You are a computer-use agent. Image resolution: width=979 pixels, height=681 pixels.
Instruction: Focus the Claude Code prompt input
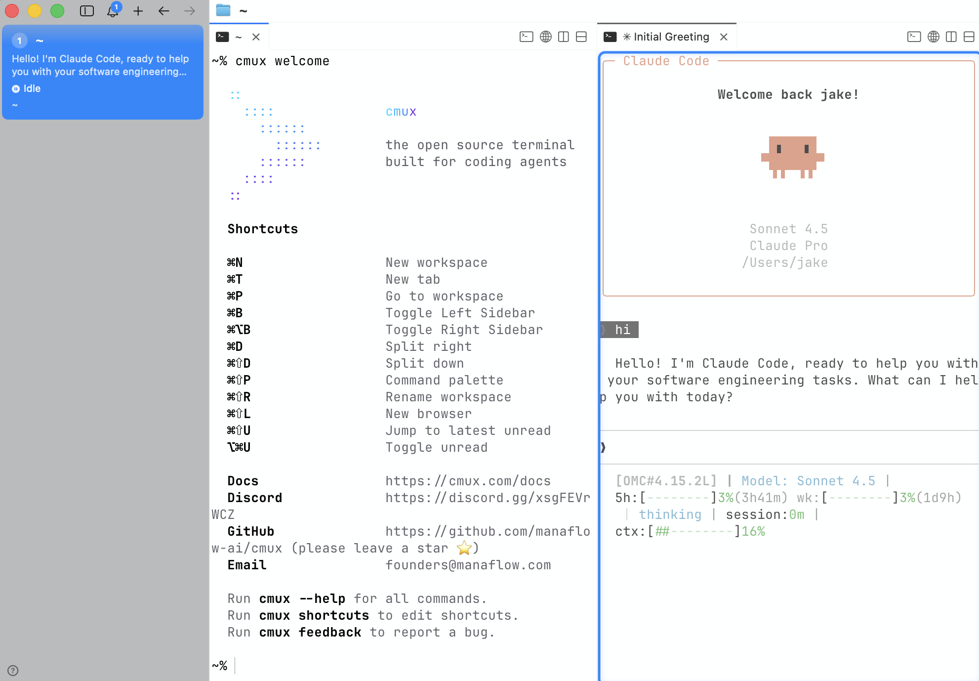pyautogui.click(x=790, y=447)
